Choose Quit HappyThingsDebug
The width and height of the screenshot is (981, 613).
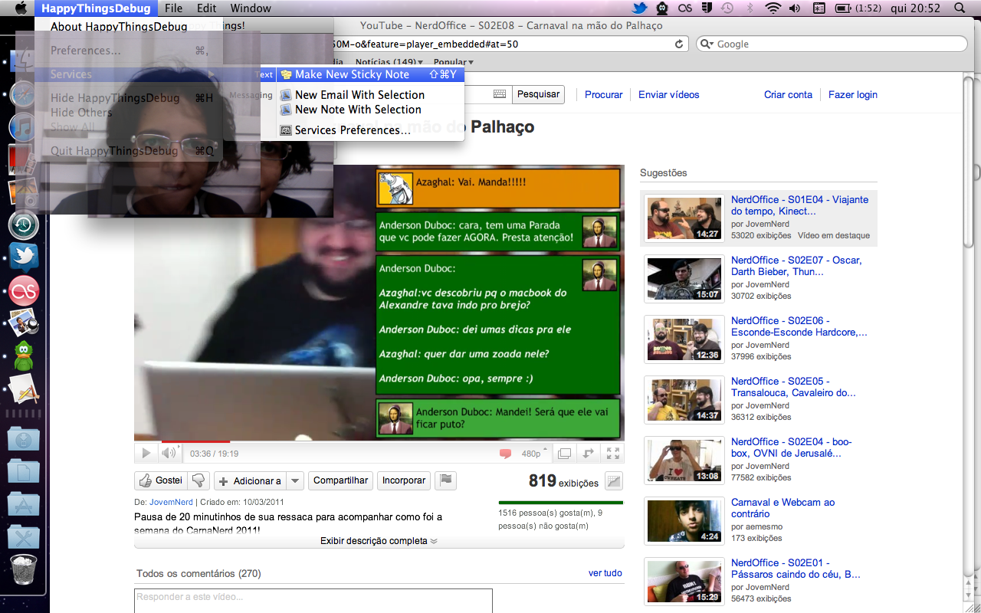pyautogui.click(x=129, y=151)
